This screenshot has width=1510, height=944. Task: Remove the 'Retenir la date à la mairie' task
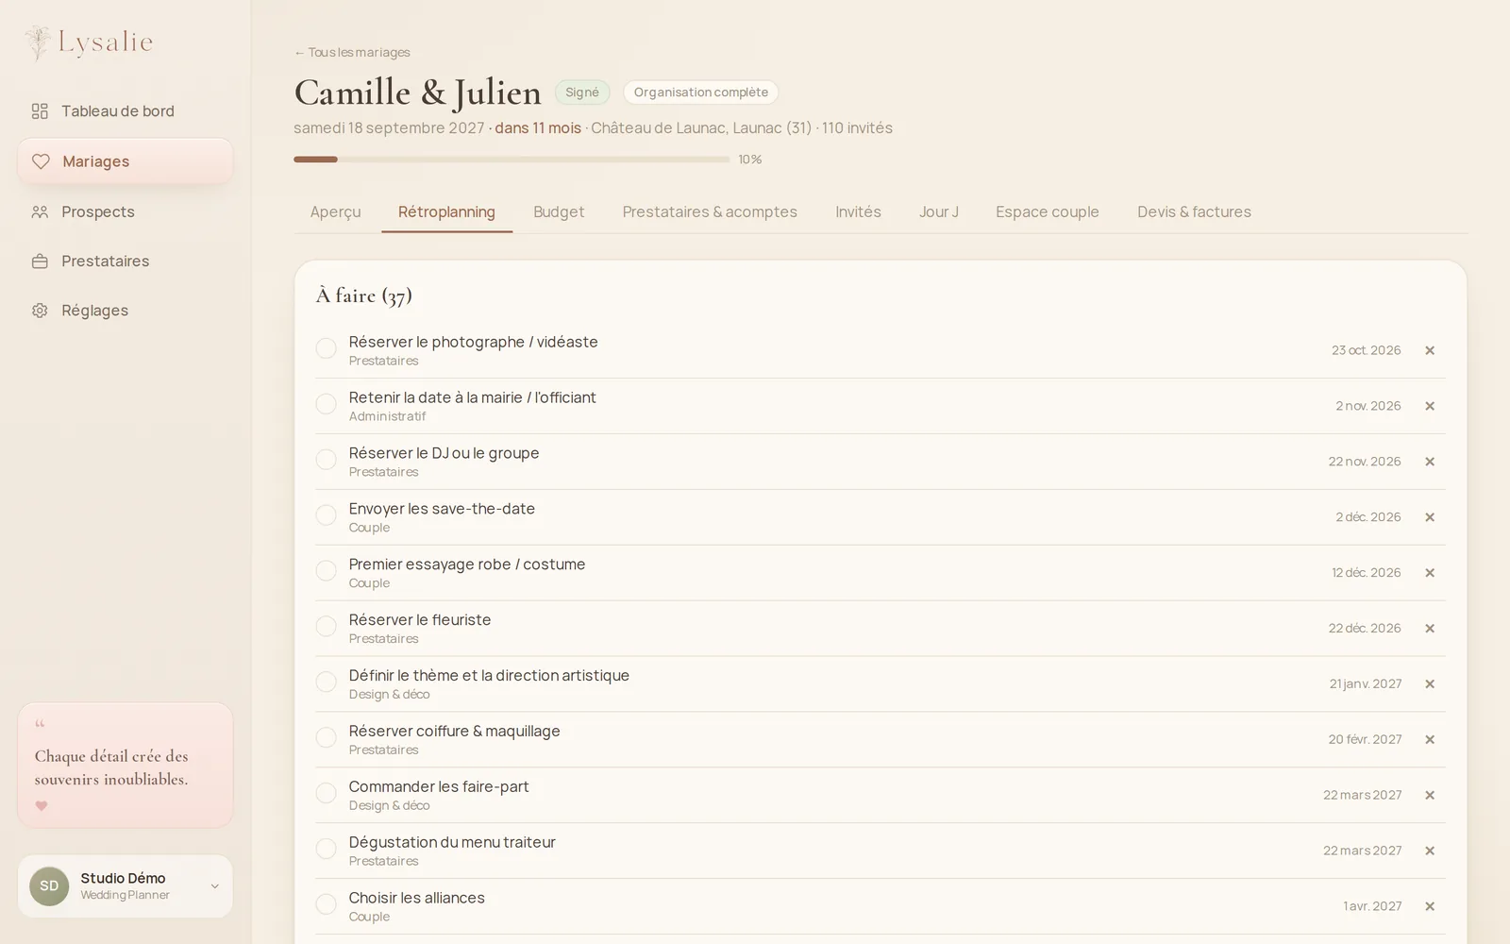click(x=1430, y=406)
